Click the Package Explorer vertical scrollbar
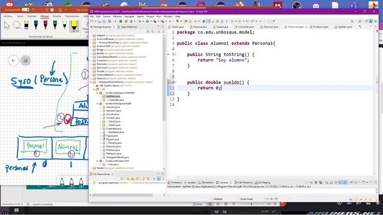 [164, 78]
